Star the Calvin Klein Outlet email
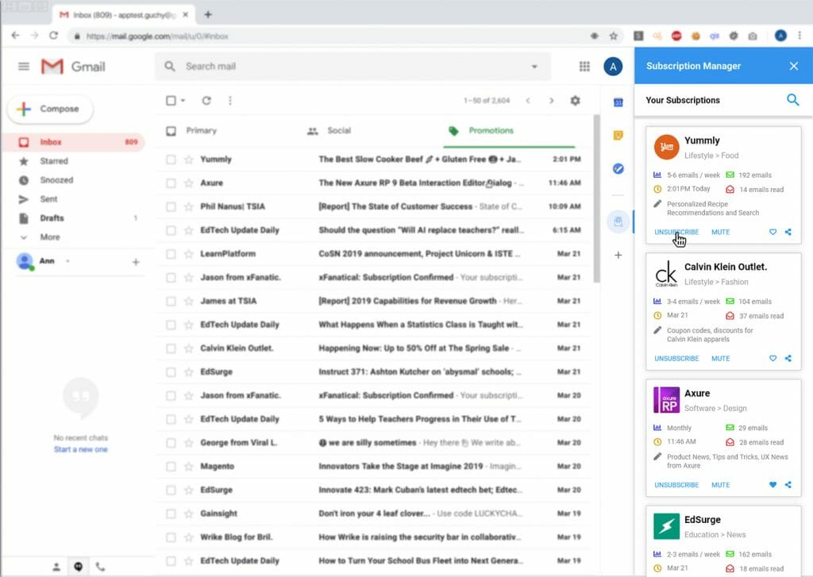813x577 pixels. pyautogui.click(x=189, y=348)
